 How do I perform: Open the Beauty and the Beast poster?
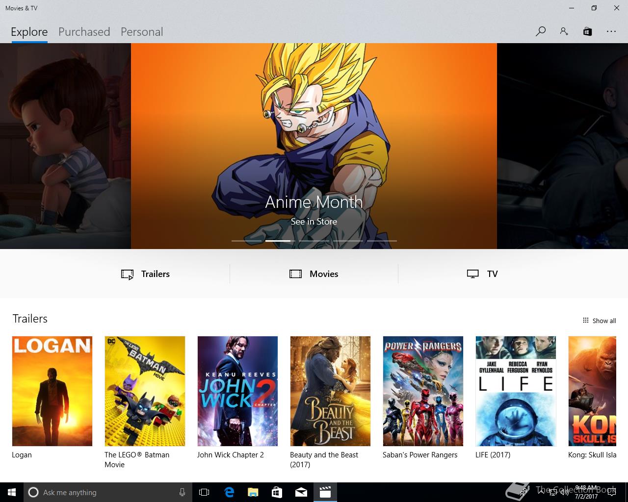click(x=330, y=391)
